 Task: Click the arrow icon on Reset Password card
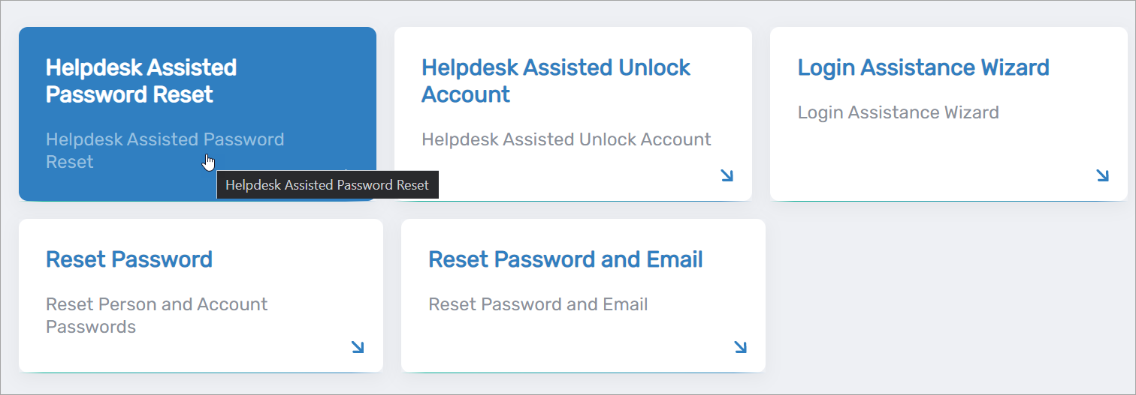tap(358, 347)
